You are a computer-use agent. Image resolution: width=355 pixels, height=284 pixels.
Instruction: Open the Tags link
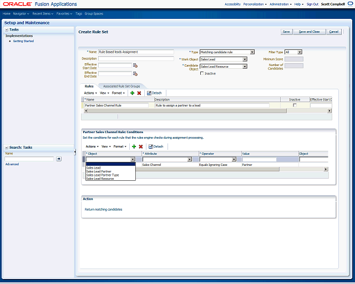point(79,13)
